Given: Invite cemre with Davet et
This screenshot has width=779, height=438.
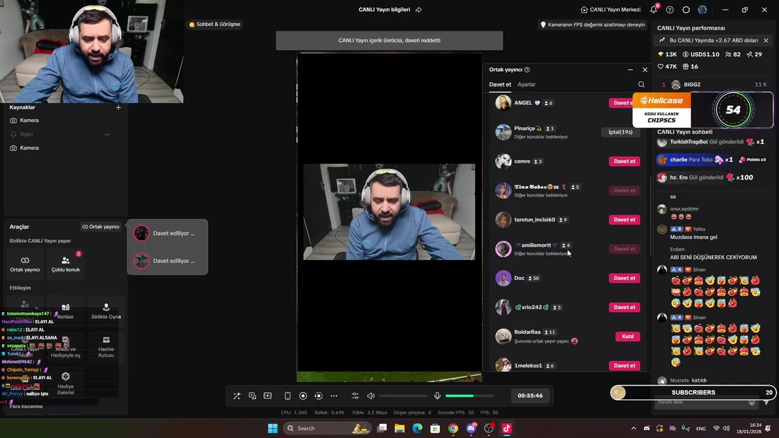Looking at the screenshot, I should (624, 161).
